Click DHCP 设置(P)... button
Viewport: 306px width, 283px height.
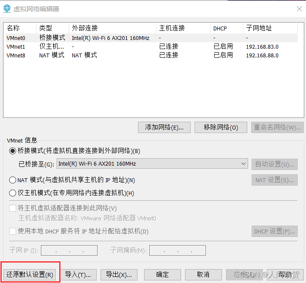(274, 231)
